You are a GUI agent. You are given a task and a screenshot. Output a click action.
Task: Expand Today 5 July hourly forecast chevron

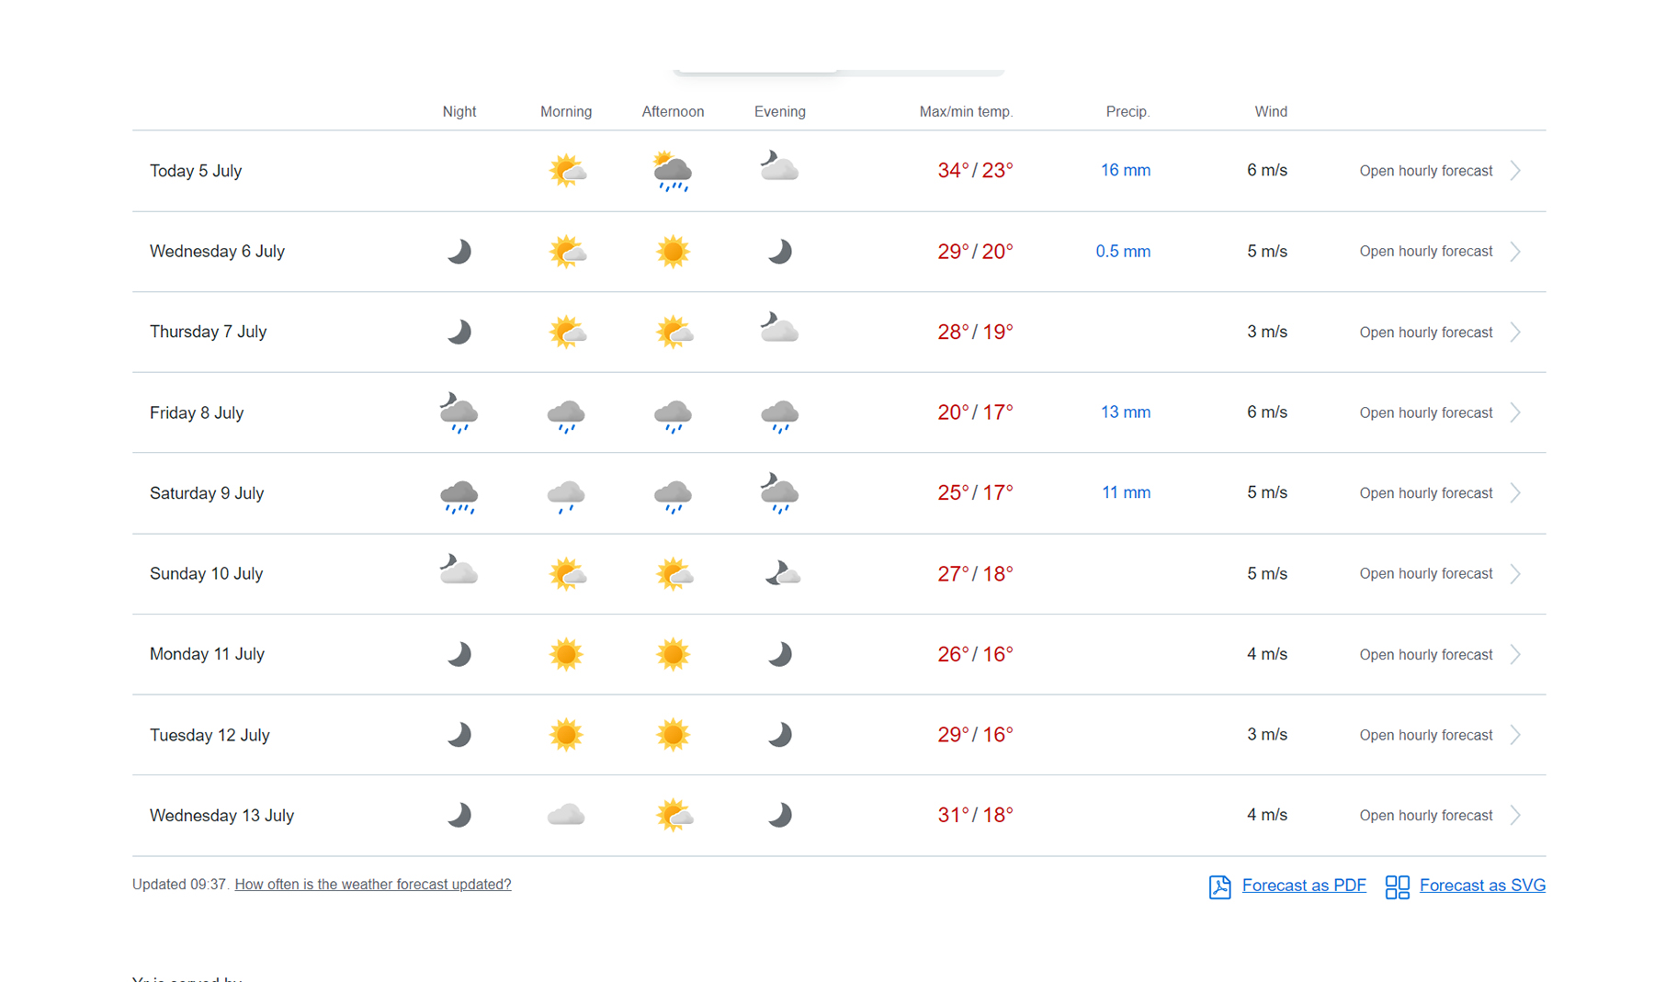coord(1516,171)
